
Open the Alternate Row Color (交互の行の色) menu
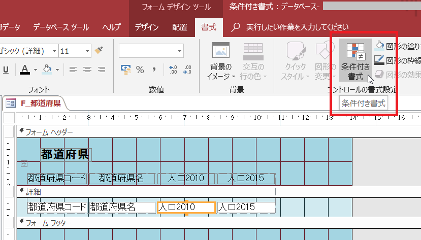[253, 60]
